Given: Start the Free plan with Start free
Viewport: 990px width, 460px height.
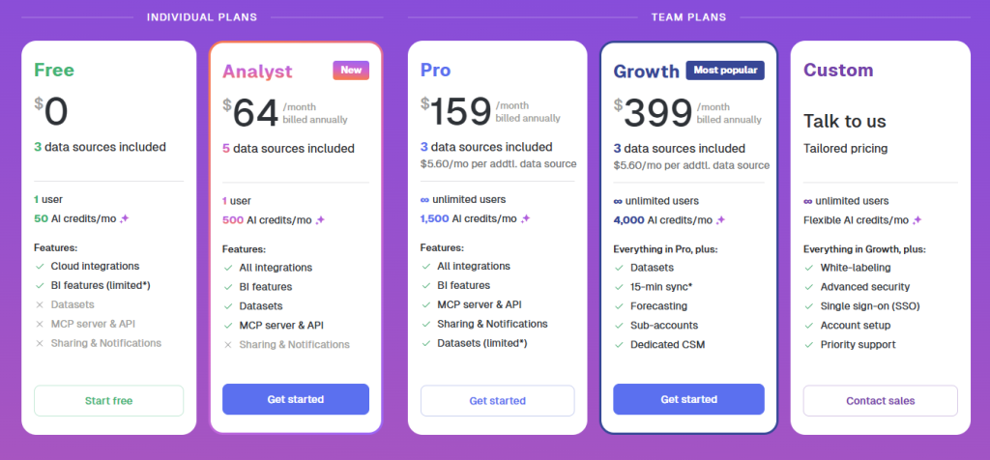Looking at the screenshot, I should [108, 401].
